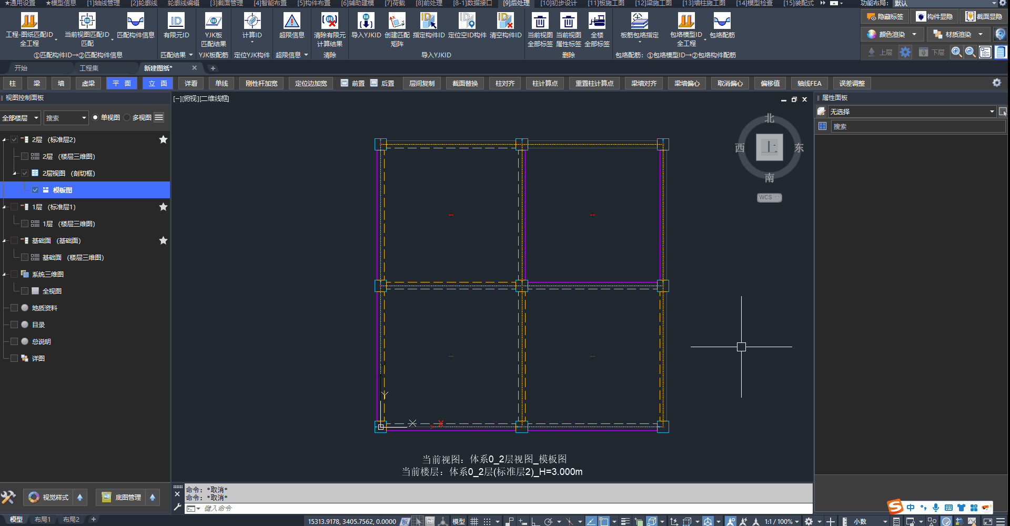This screenshot has height=526, width=1010.
Task: Select the 多视图 radio button
Action: coord(127,118)
